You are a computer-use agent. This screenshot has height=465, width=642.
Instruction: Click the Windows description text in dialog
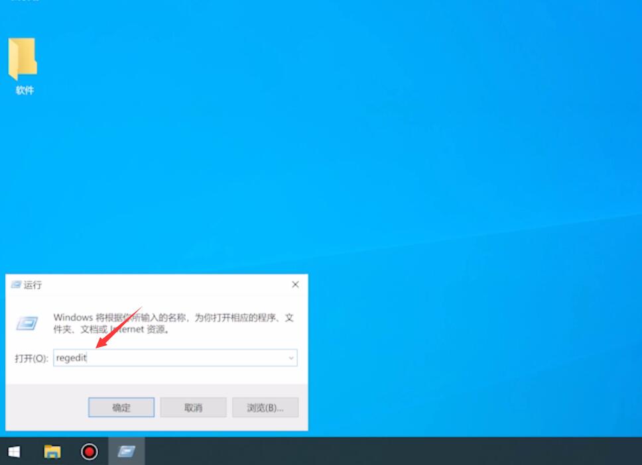coord(173,323)
